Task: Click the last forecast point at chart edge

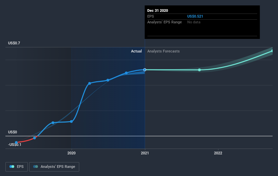Action: (272, 51)
